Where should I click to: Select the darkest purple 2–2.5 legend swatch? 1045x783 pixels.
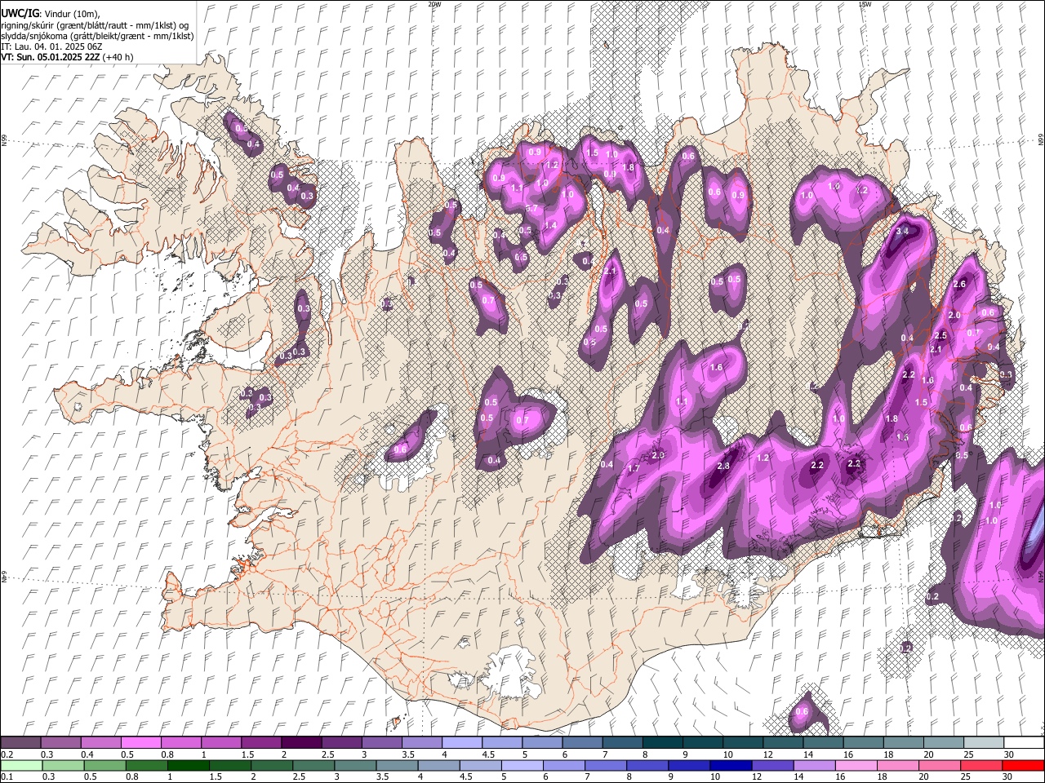coord(300,743)
